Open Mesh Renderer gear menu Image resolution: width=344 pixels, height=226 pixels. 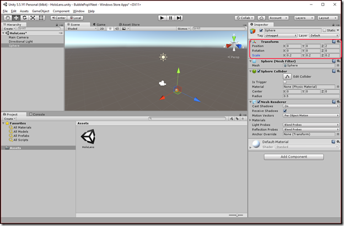click(x=338, y=102)
